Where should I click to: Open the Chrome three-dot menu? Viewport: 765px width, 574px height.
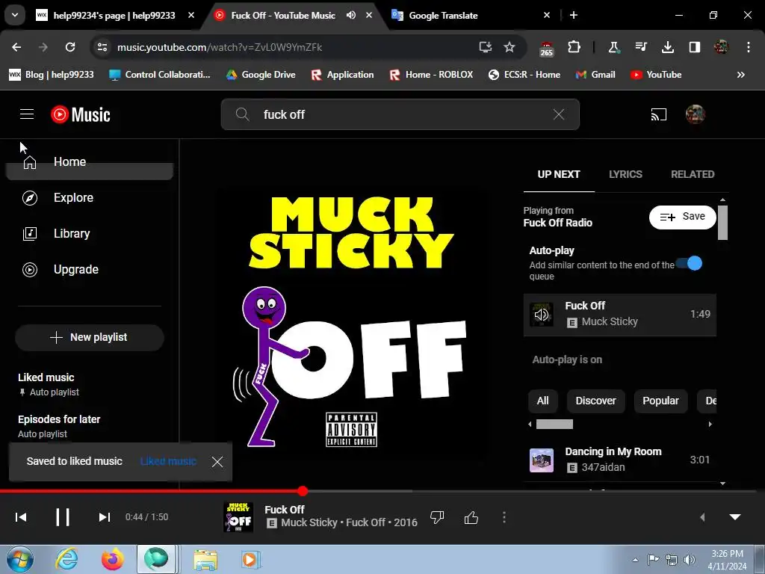click(749, 47)
